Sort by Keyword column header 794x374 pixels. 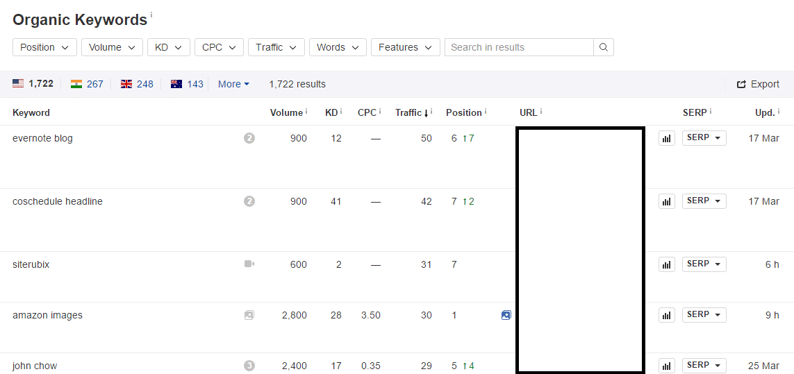(x=31, y=112)
